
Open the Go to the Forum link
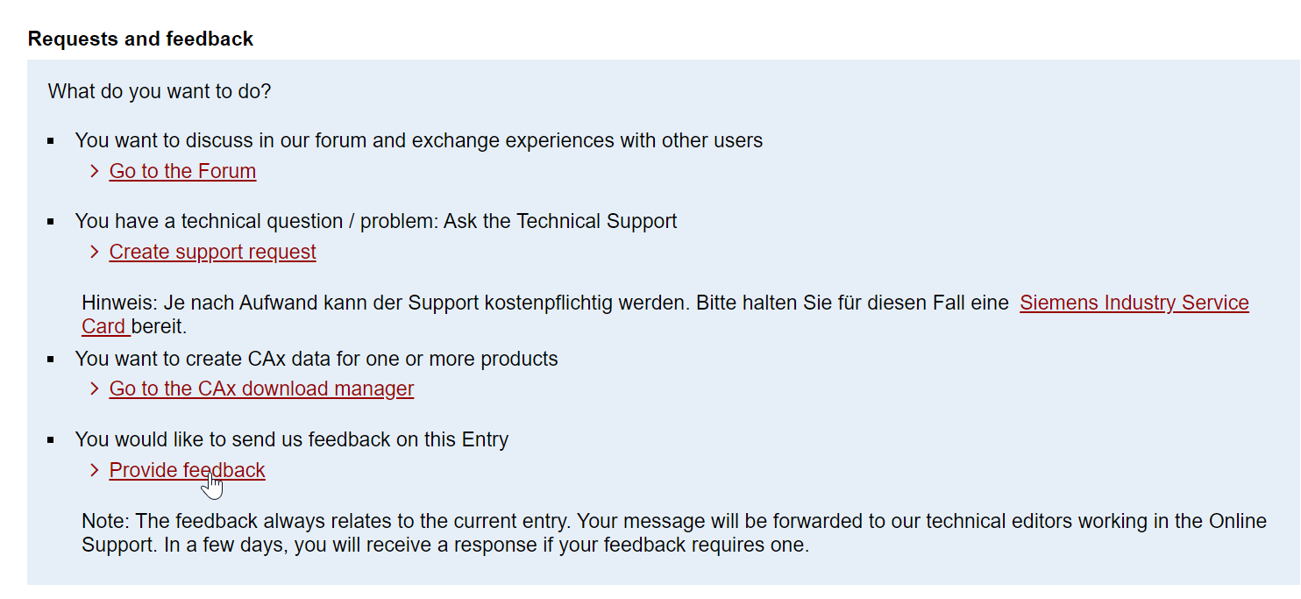pos(182,171)
